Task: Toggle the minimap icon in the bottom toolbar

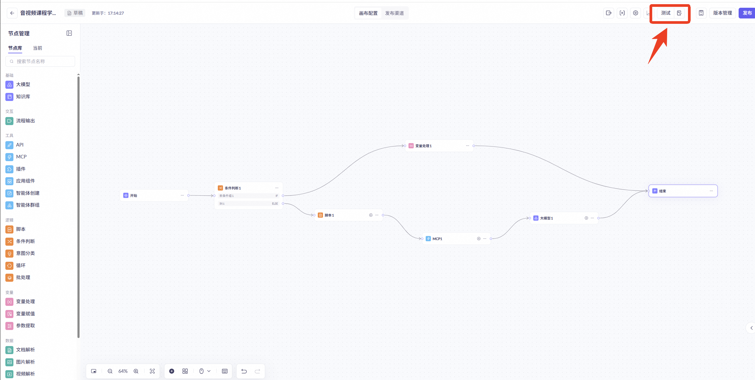Action: click(x=94, y=371)
